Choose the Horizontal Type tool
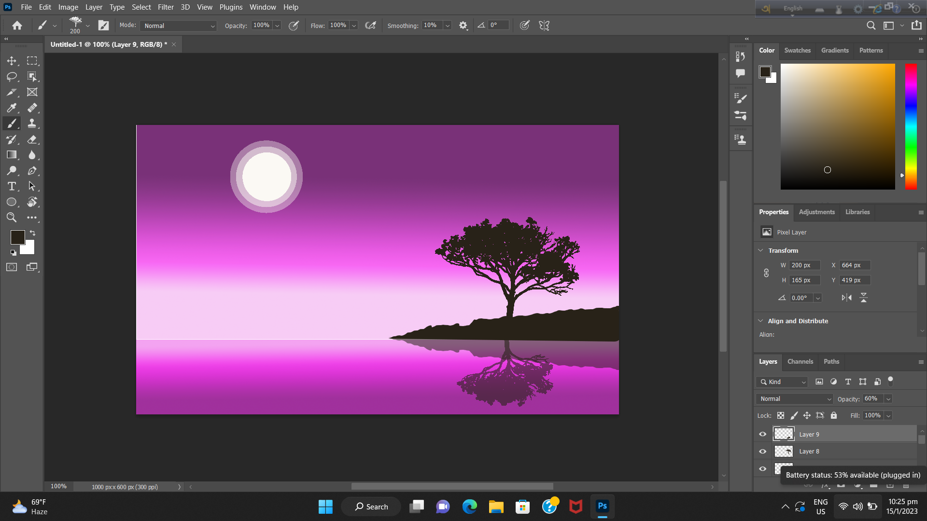This screenshot has width=927, height=521. point(12,186)
